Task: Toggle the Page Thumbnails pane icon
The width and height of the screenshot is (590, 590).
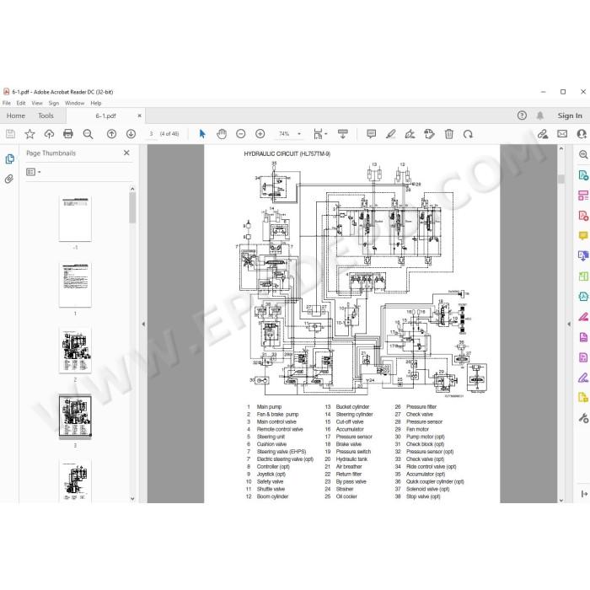Action: point(10,159)
